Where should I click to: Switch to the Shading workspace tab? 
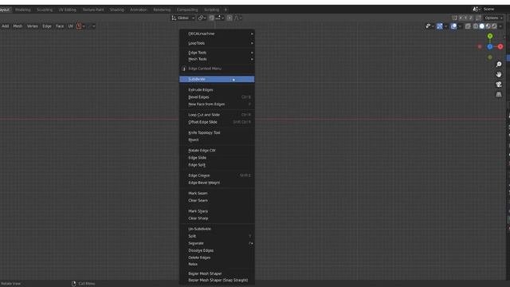117,10
